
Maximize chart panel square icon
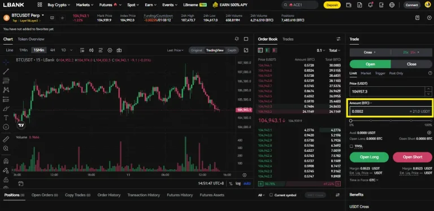click(x=246, y=39)
